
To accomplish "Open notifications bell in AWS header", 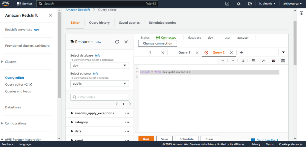I will pos(238,4).
